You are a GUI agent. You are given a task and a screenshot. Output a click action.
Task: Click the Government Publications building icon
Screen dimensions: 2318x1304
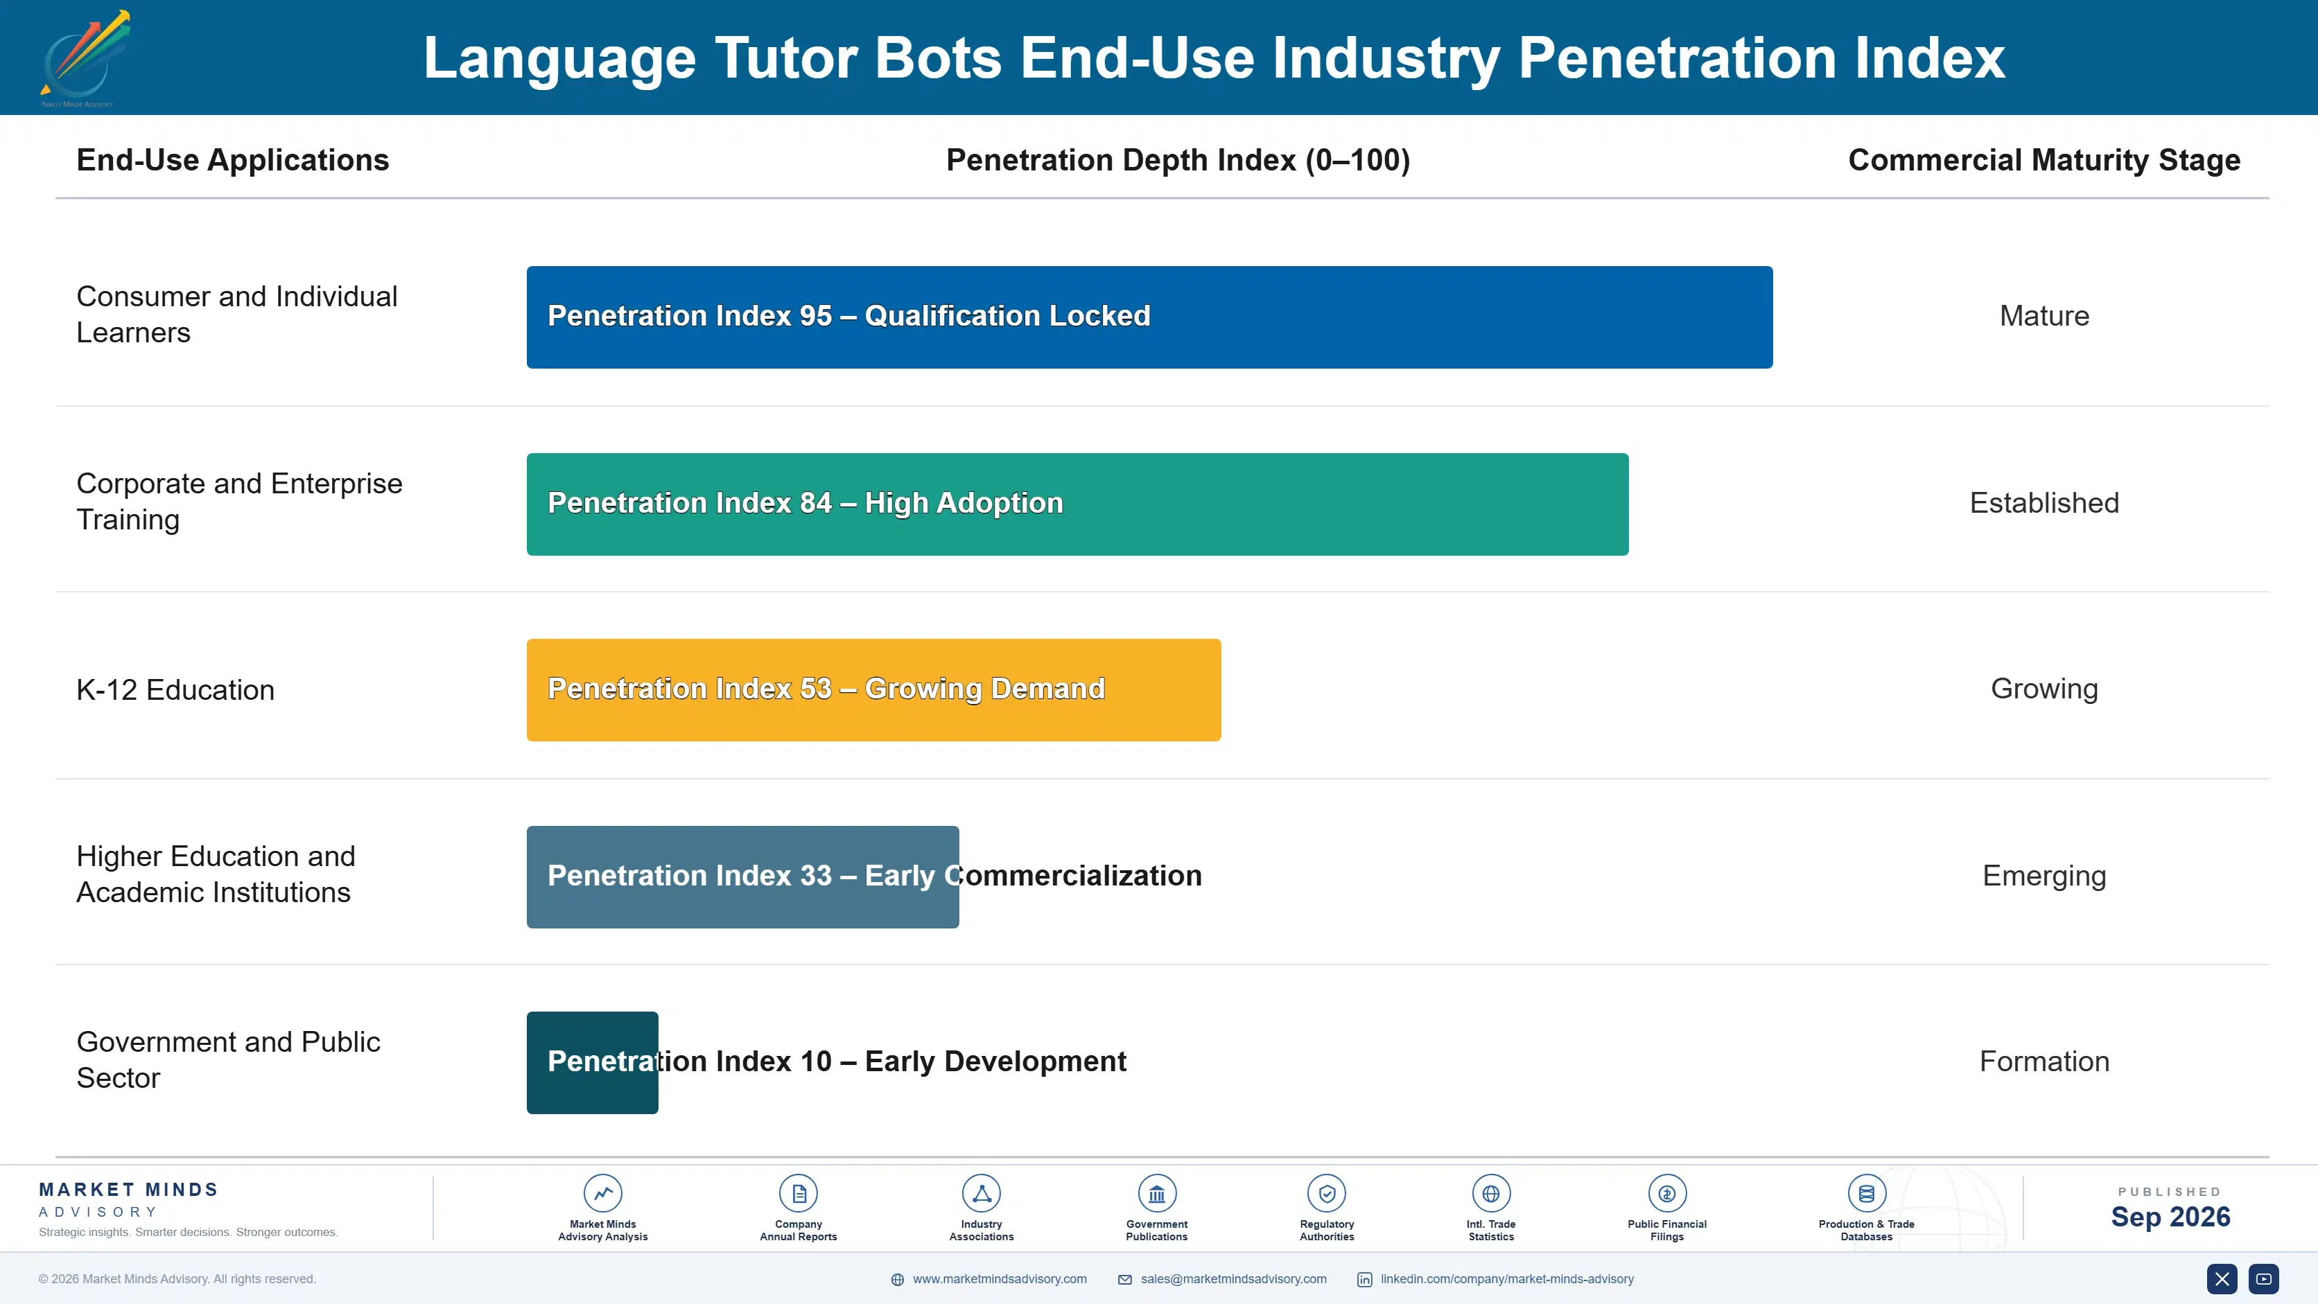tap(1156, 1193)
